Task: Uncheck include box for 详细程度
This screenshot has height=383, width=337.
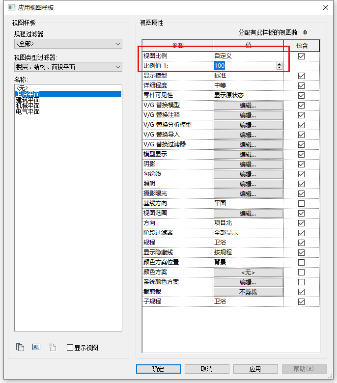Action: point(301,86)
